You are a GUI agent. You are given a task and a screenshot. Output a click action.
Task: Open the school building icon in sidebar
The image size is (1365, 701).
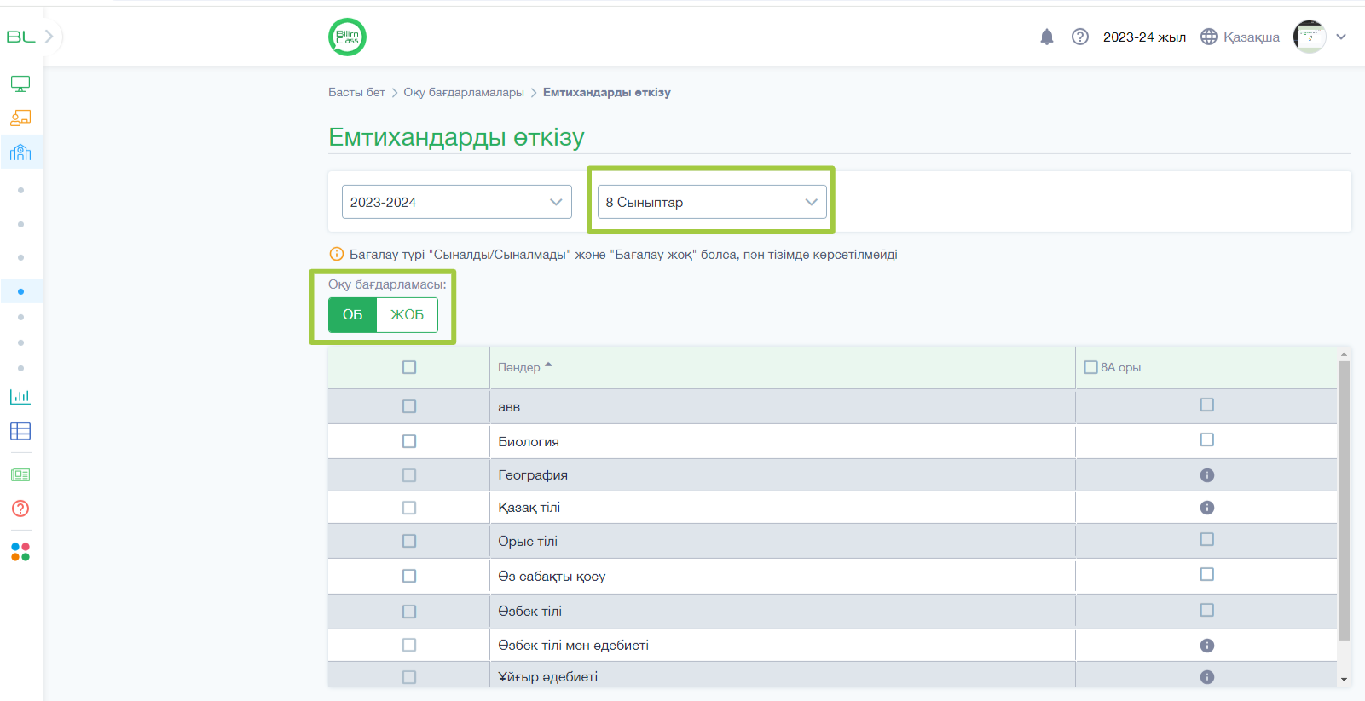[20, 152]
